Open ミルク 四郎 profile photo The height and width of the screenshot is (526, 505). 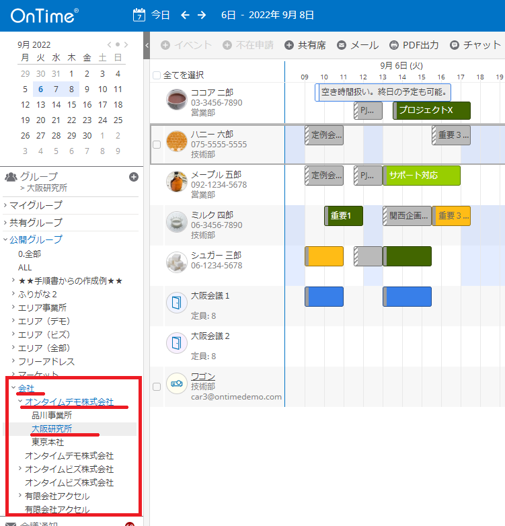tap(177, 222)
